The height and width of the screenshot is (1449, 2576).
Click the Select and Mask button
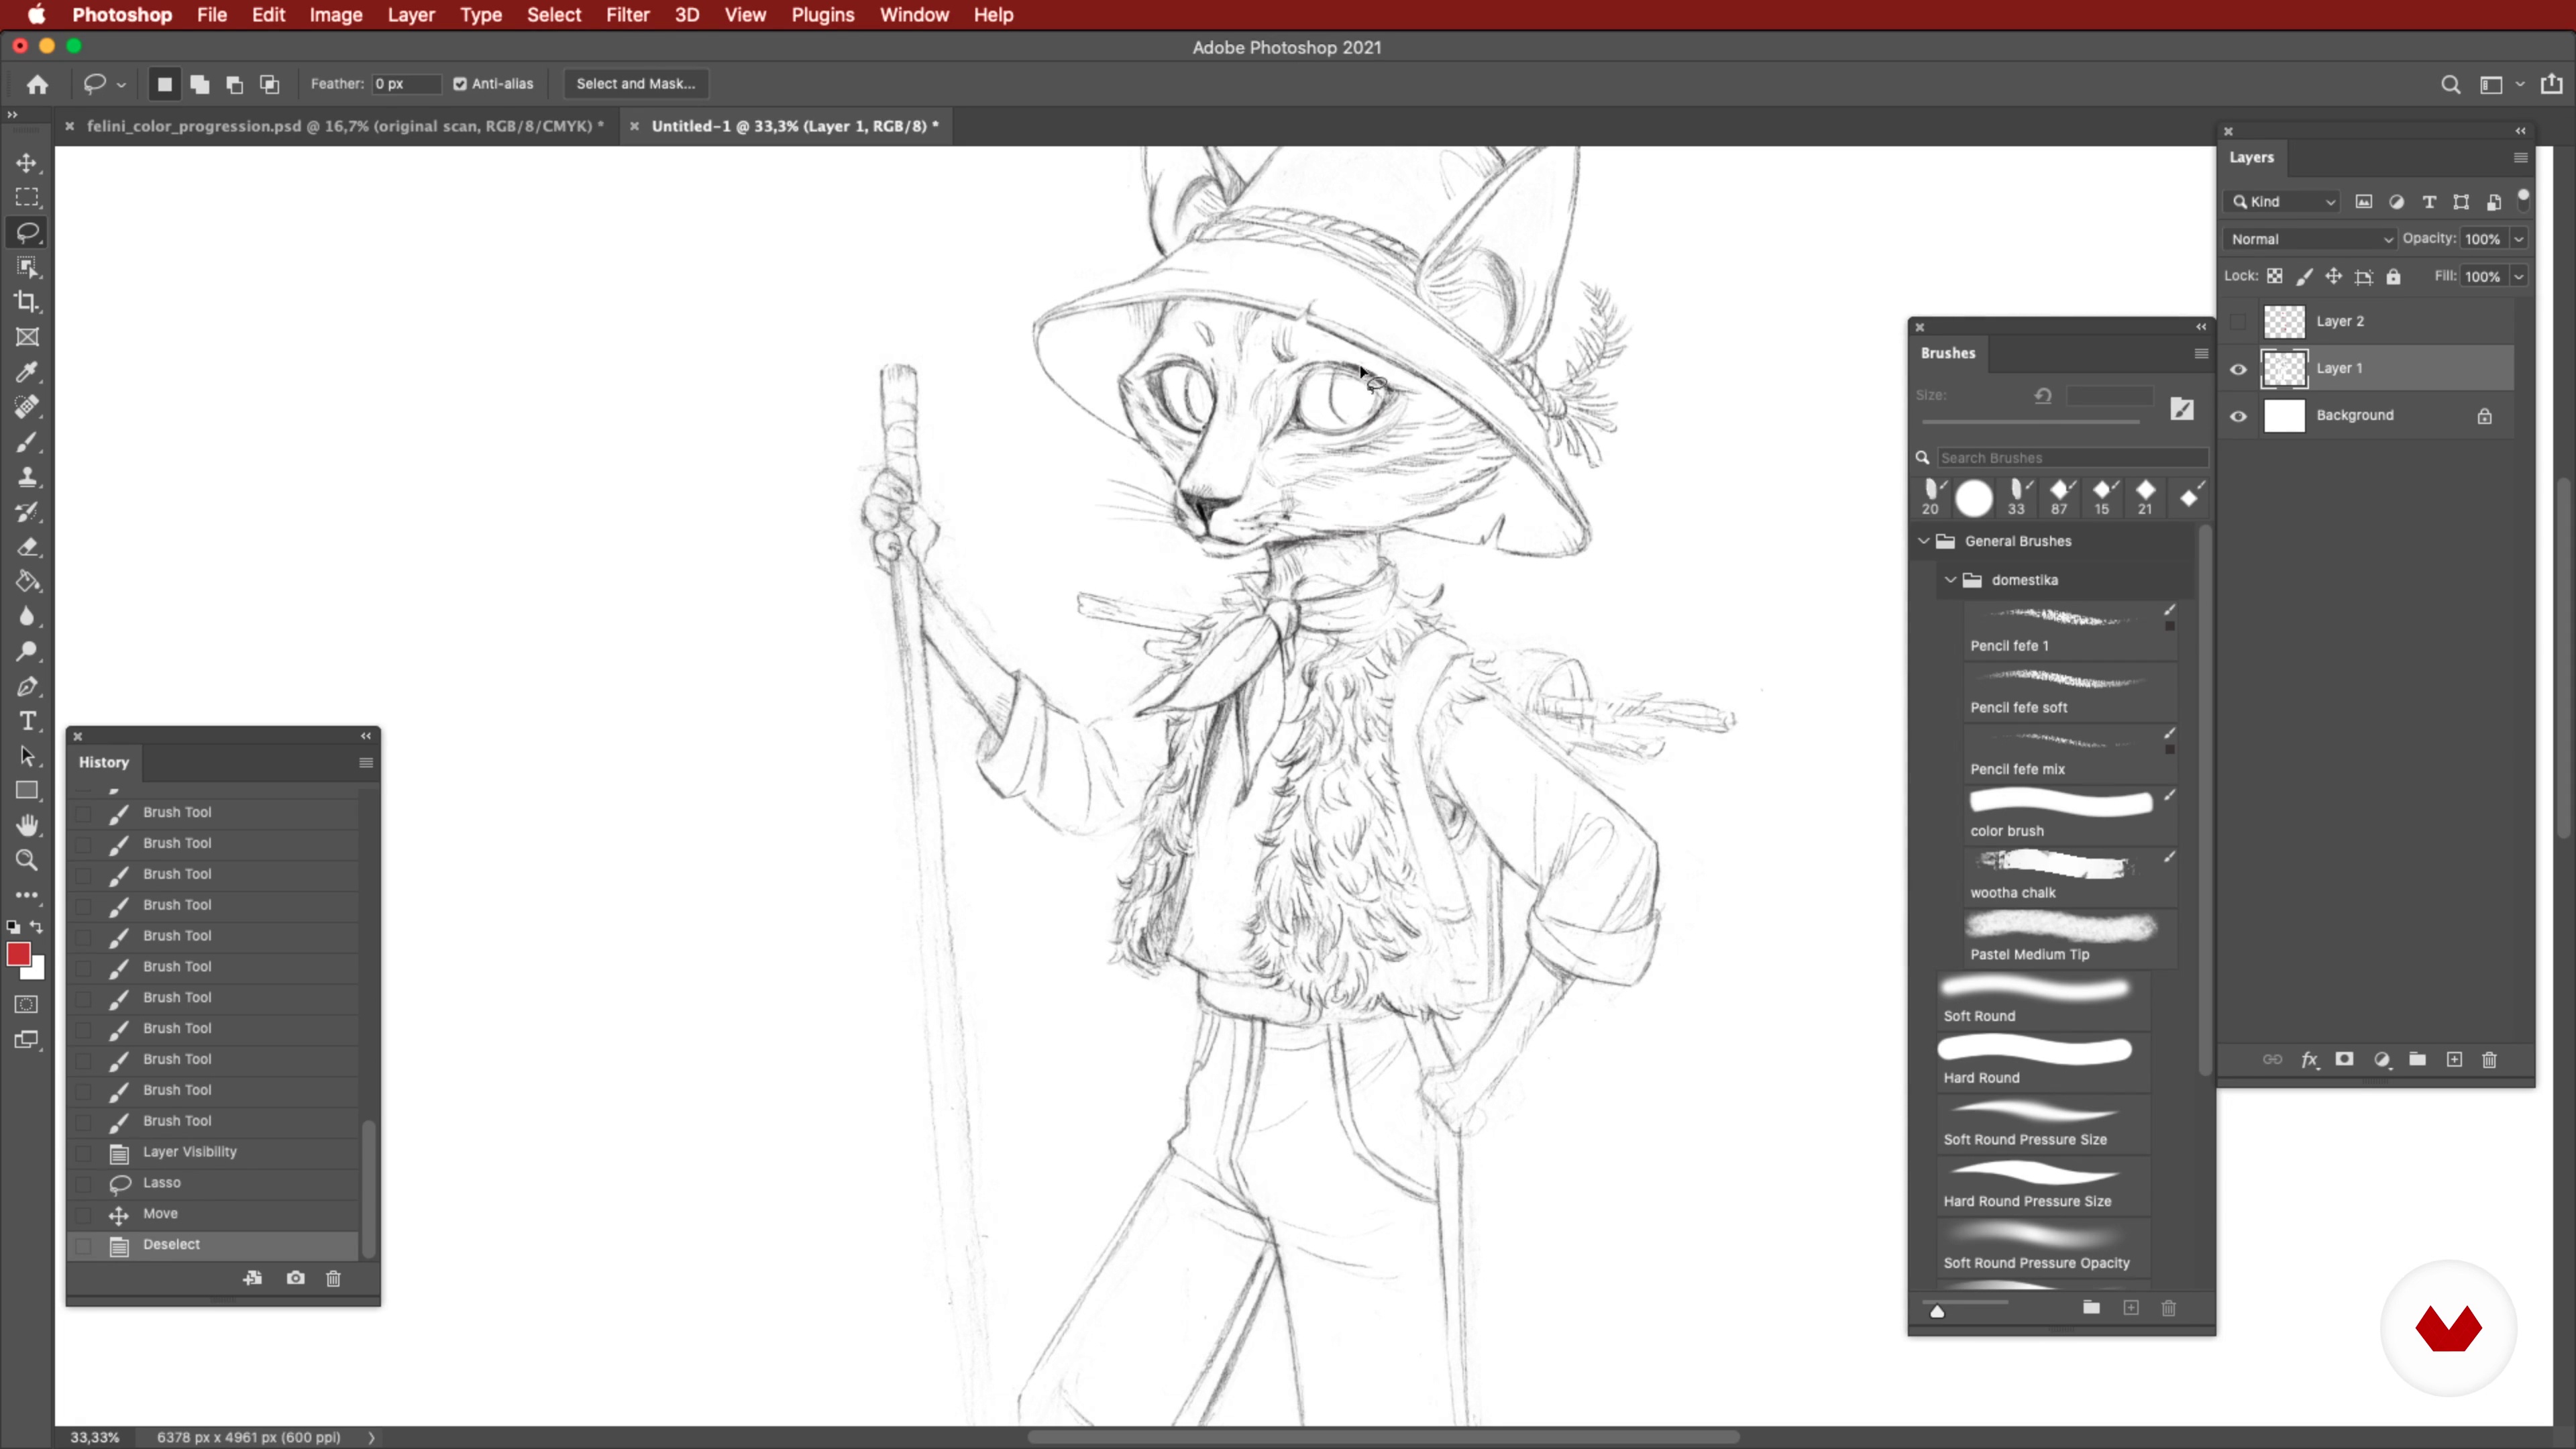click(635, 84)
